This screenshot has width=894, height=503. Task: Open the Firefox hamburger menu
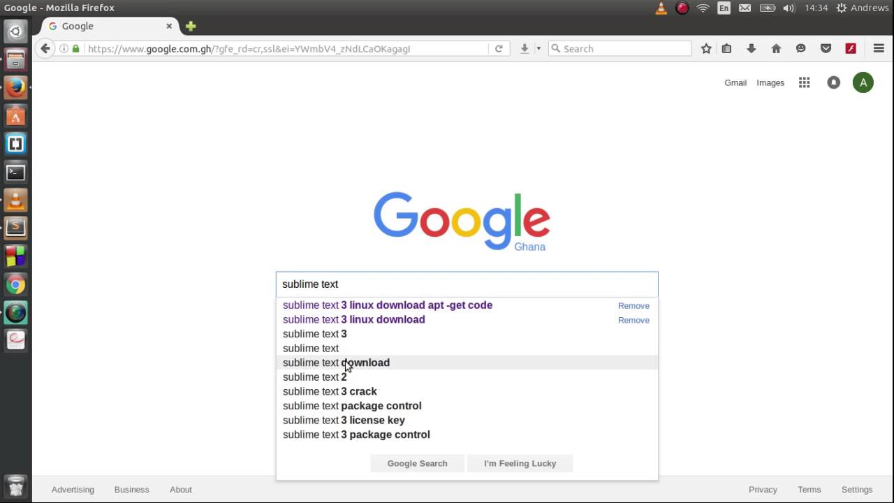point(879,48)
